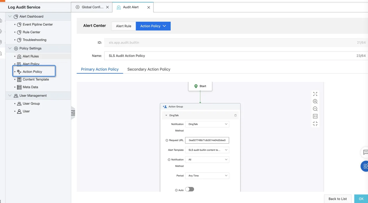
Task: Click the OK button
Action: [361, 199]
